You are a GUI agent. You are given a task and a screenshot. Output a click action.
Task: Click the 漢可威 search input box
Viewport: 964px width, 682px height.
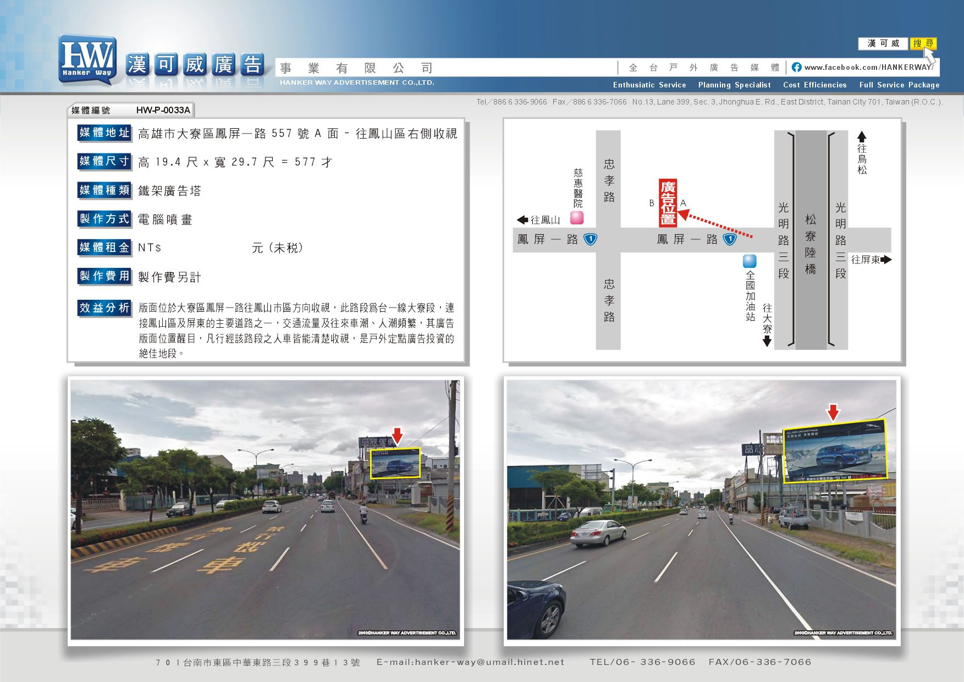pos(884,43)
